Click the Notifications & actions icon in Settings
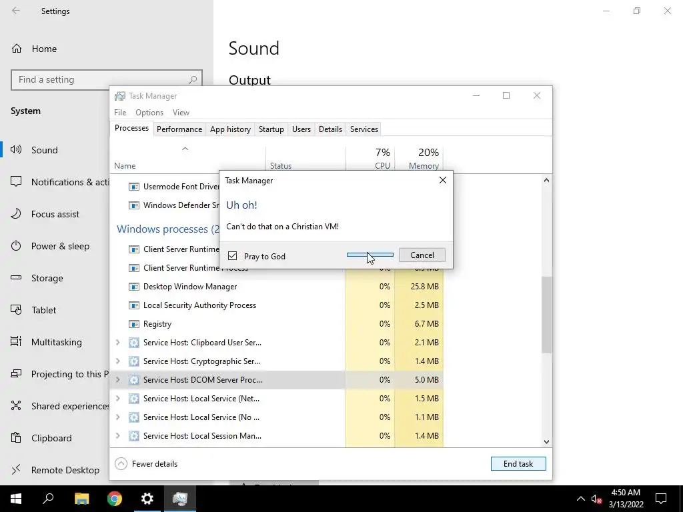The height and width of the screenshot is (512, 683). coord(16,181)
